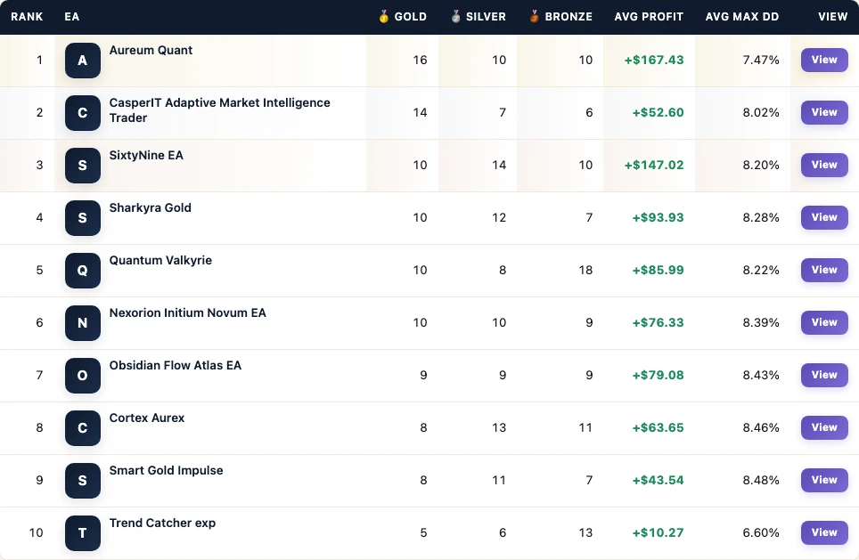Viewport: 859px width, 560px height.
Task: View Obsidian Flow Atlas EA details
Action: click(824, 375)
